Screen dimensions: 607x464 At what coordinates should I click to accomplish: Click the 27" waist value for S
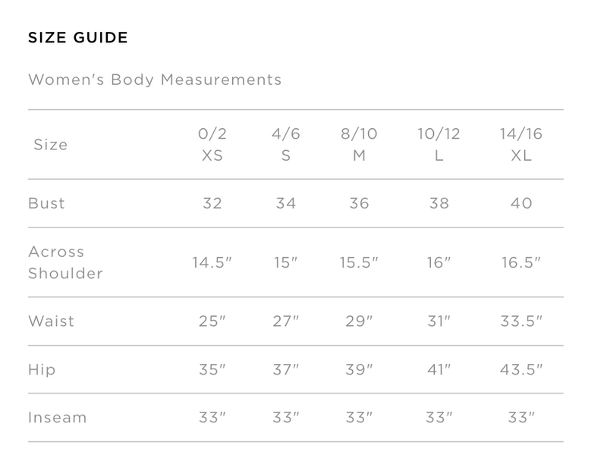pos(286,321)
